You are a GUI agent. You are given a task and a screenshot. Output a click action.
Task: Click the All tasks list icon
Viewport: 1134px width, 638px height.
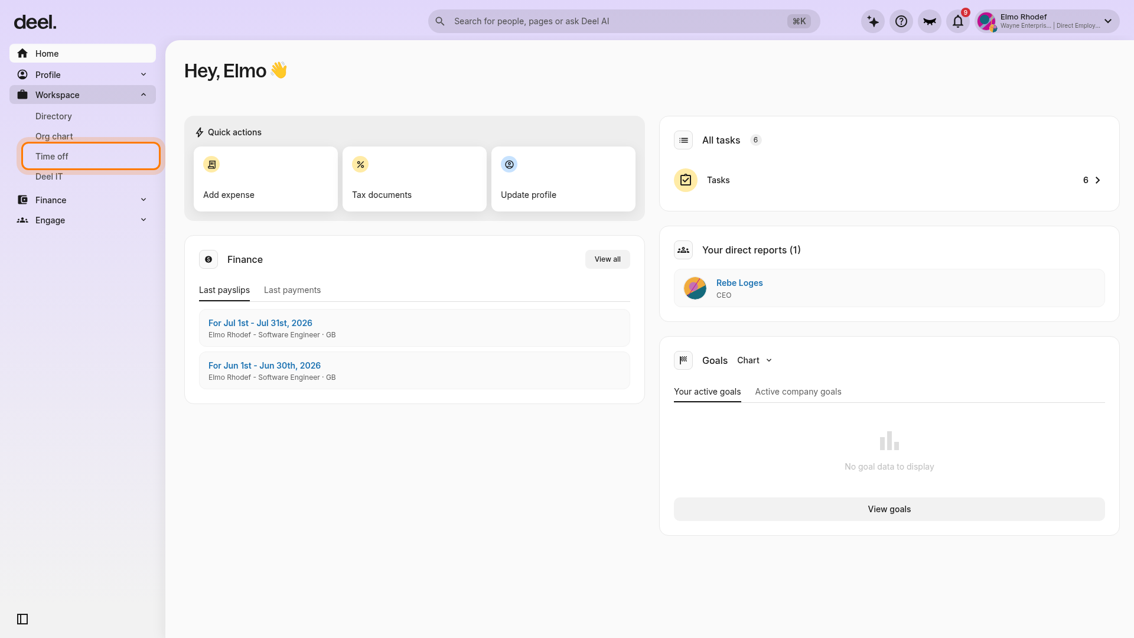pyautogui.click(x=683, y=140)
